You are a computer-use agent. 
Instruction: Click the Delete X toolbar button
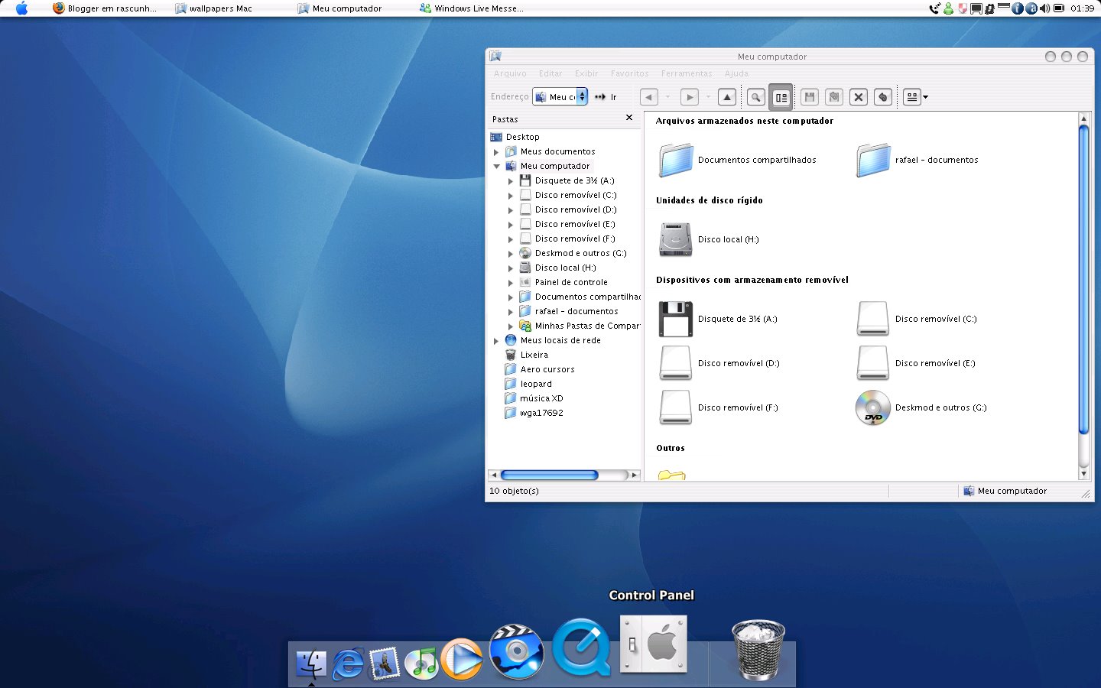point(859,97)
